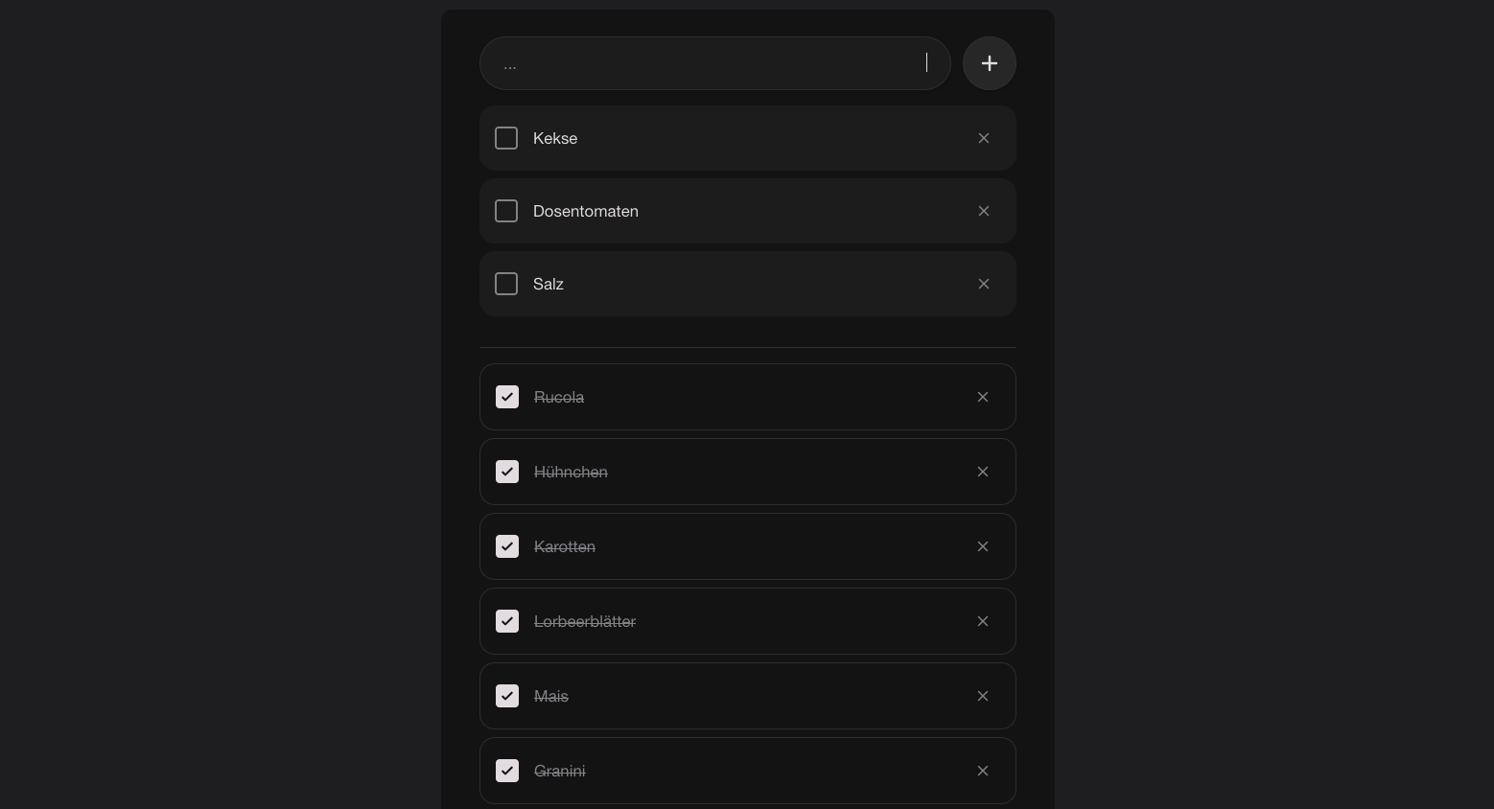
Task: Delete the Mais entry with X
Action: click(983, 696)
